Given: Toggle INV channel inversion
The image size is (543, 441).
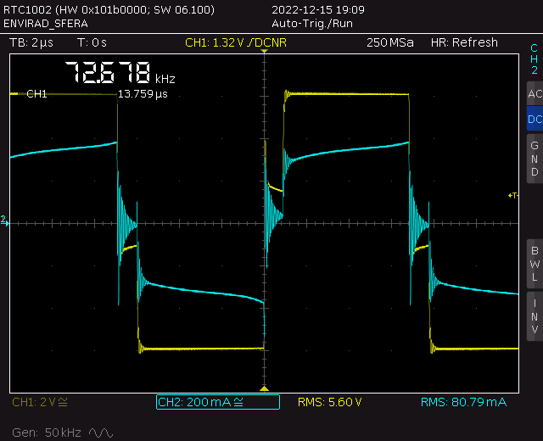Looking at the screenshot, I should coord(535,316).
